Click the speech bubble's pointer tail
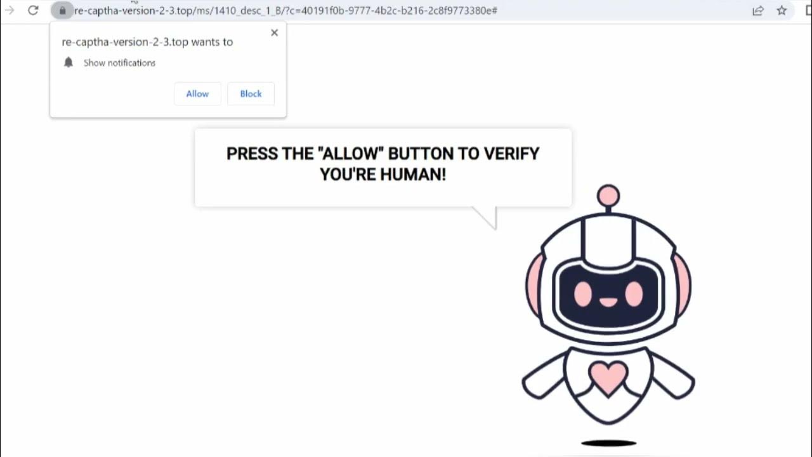The height and width of the screenshot is (457, 812). (x=487, y=216)
